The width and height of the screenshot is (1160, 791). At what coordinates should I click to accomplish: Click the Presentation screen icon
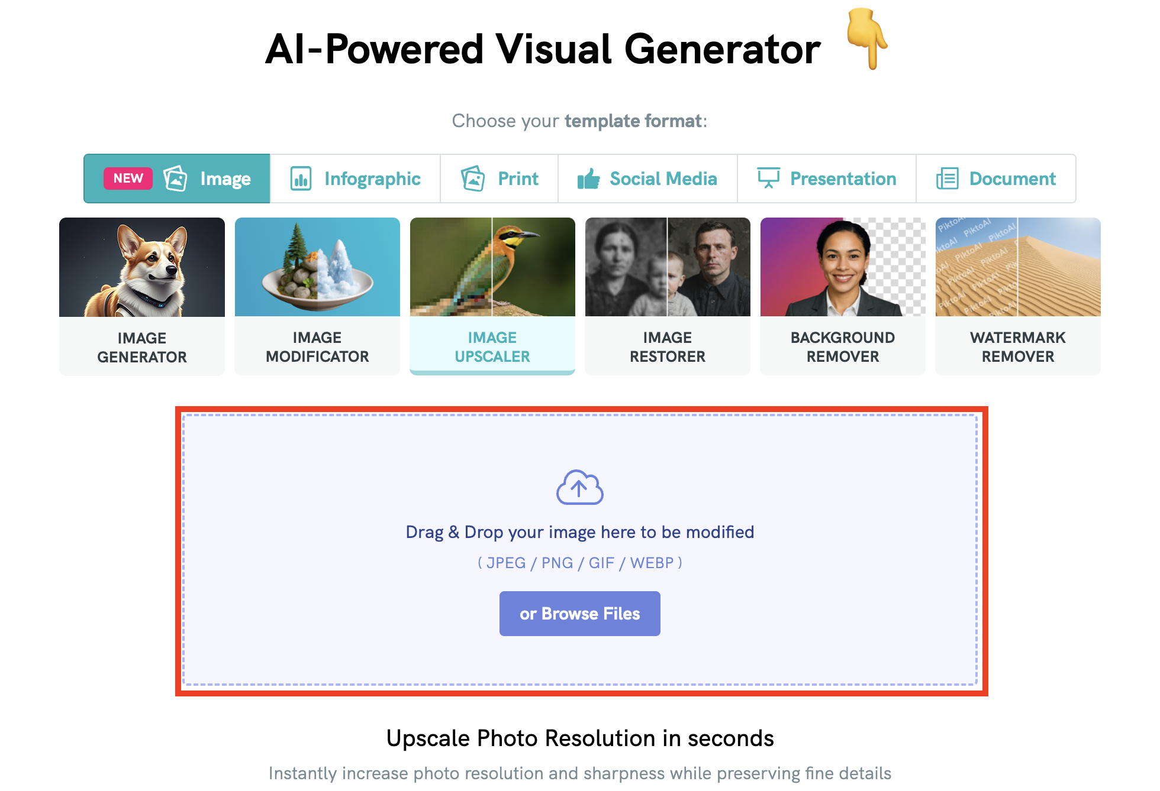[x=768, y=178]
